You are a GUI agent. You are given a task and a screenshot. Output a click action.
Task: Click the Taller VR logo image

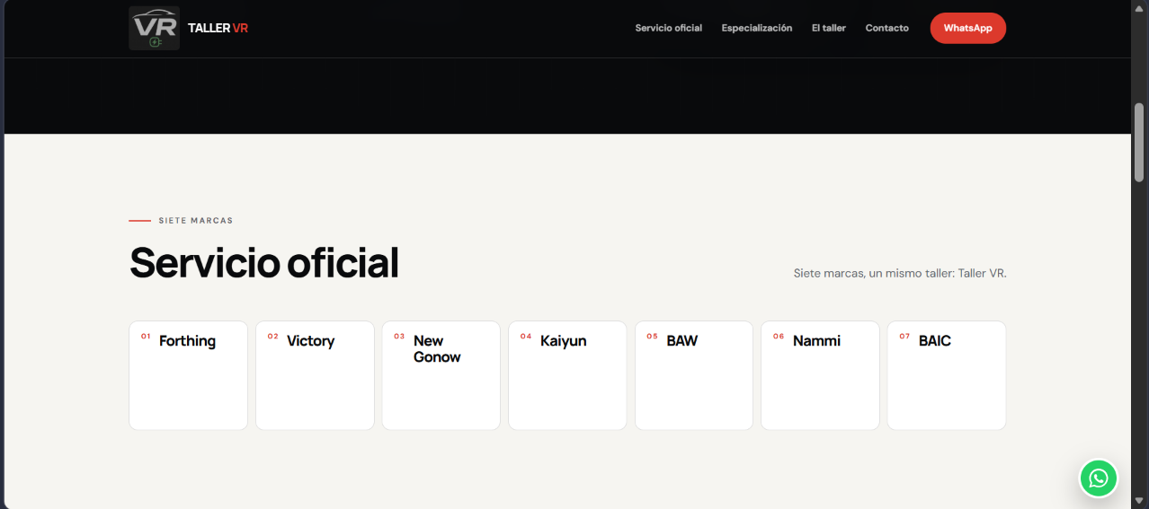click(155, 28)
